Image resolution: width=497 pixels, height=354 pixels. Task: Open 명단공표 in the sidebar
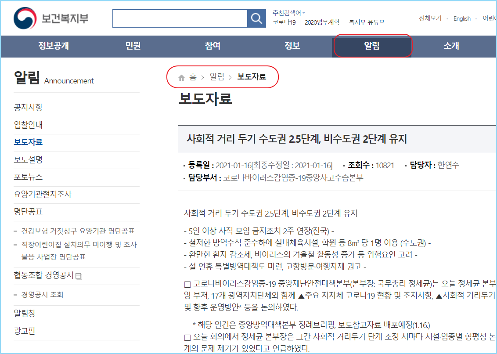coord(28,212)
